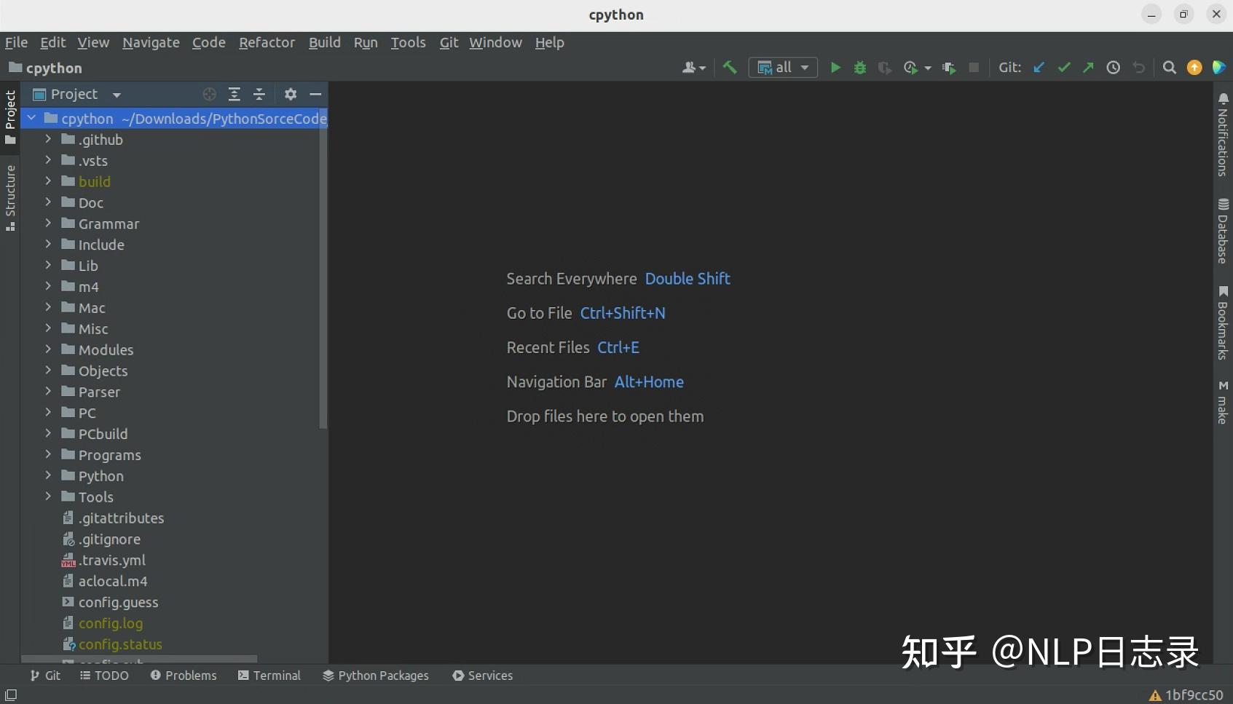Open the Code With Me user dropdown
The image size is (1233, 704).
(693, 68)
